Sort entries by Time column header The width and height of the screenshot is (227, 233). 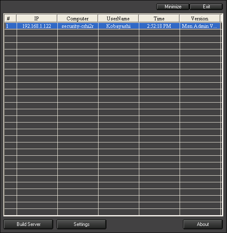point(159,19)
